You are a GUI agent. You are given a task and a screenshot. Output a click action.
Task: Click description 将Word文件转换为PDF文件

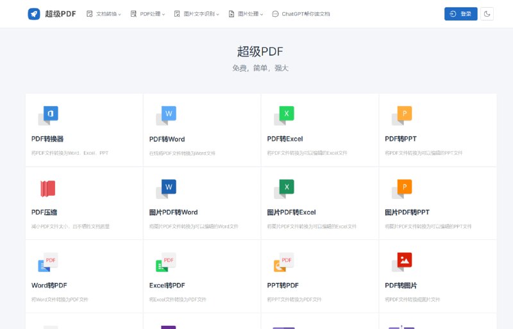pos(60,300)
